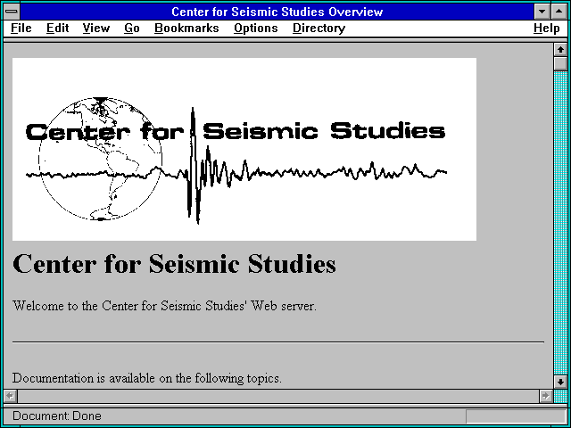Open the window control menu box
571x428 pixels.
pos(12,12)
